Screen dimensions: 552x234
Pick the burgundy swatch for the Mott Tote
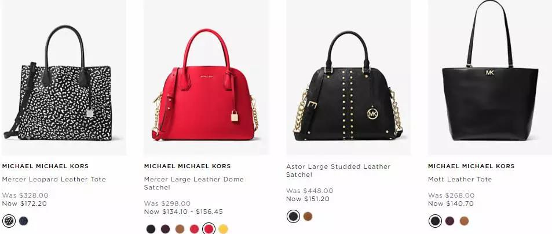449,221
